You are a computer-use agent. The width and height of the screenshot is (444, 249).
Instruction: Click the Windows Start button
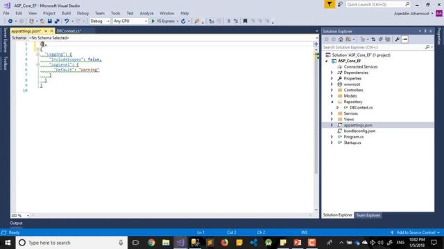click(8, 243)
